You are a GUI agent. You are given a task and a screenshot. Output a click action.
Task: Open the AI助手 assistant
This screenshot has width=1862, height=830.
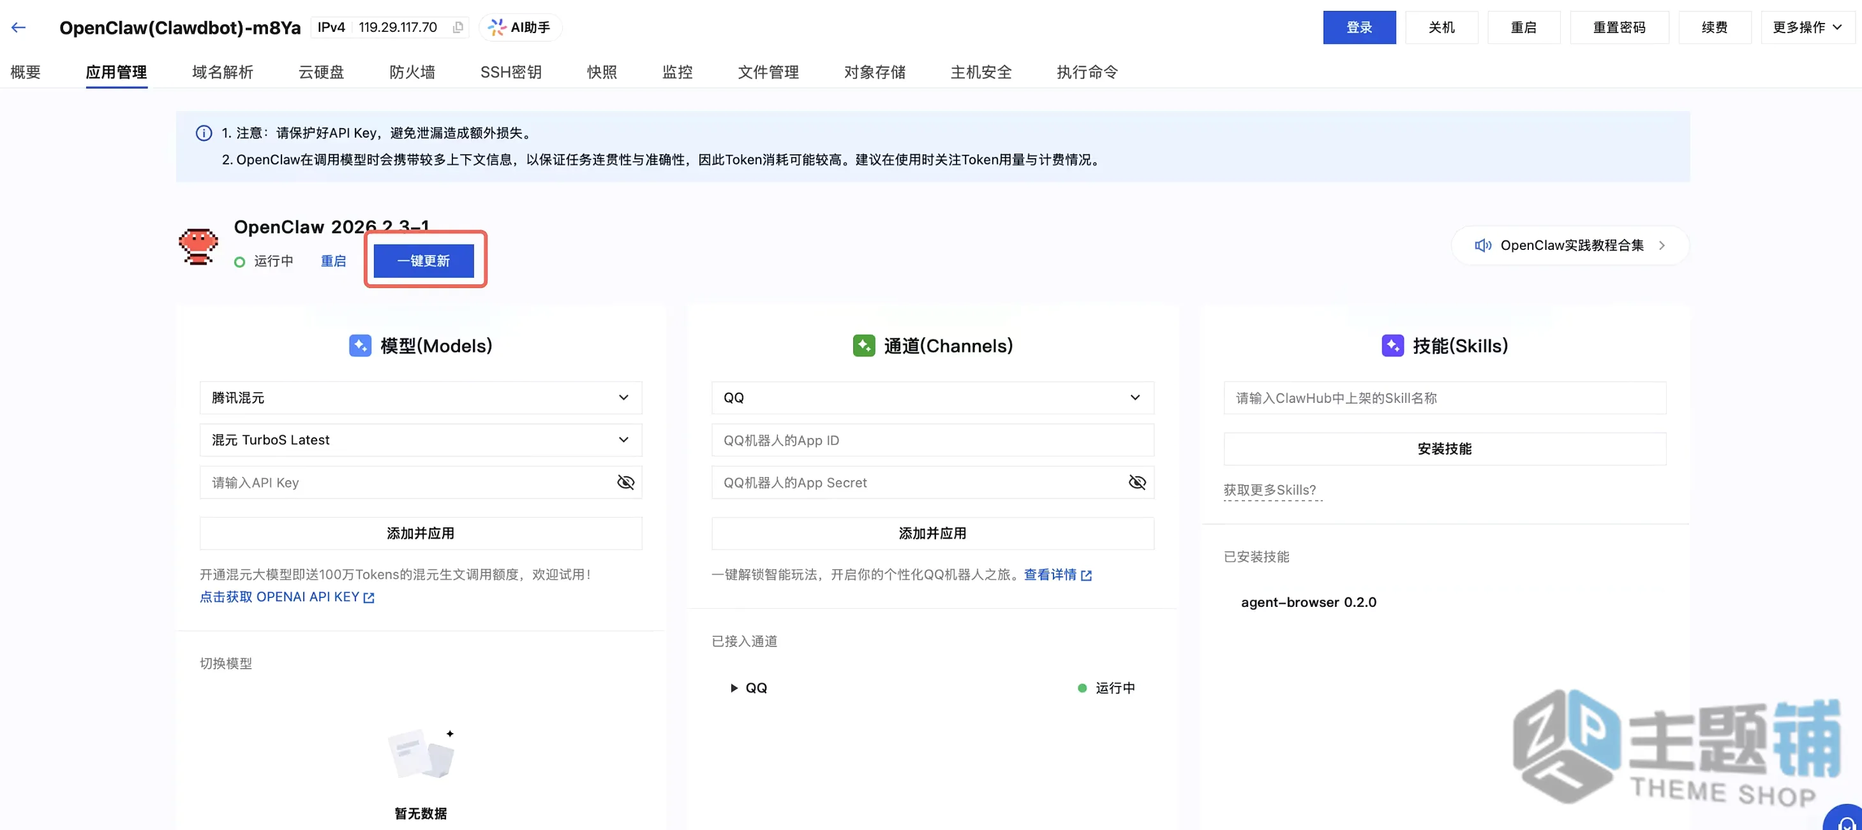click(x=519, y=27)
